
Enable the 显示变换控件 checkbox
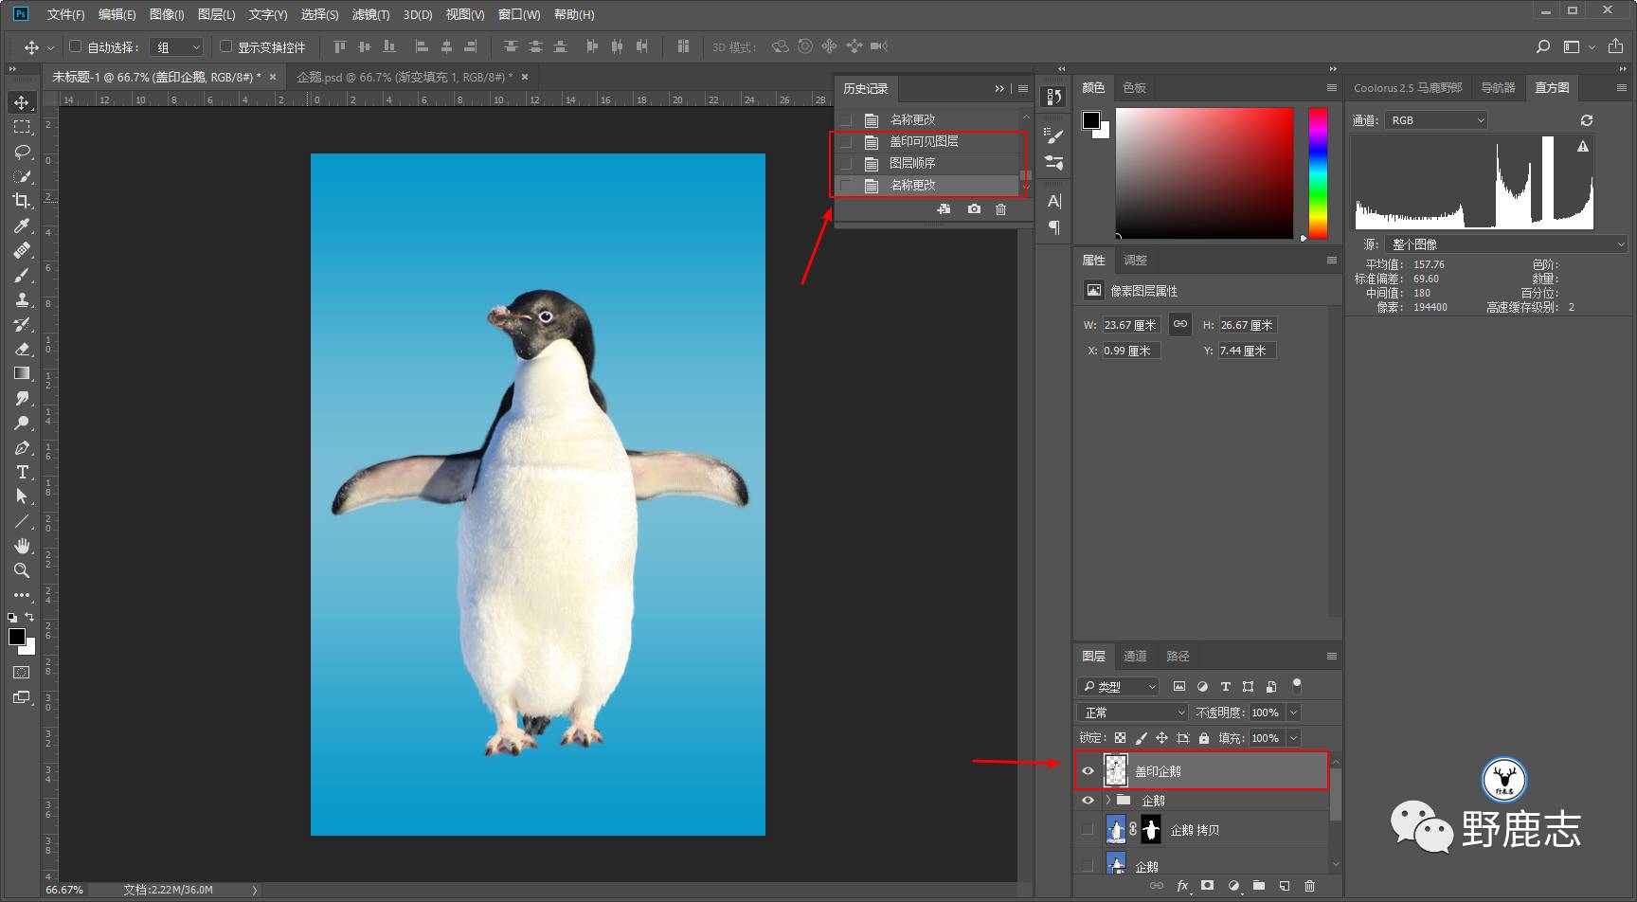click(x=225, y=46)
